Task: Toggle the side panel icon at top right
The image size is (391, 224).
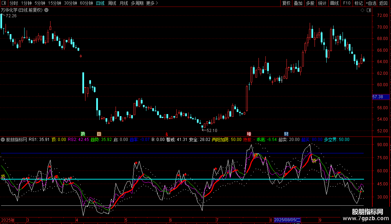Action: [x=369, y=10]
